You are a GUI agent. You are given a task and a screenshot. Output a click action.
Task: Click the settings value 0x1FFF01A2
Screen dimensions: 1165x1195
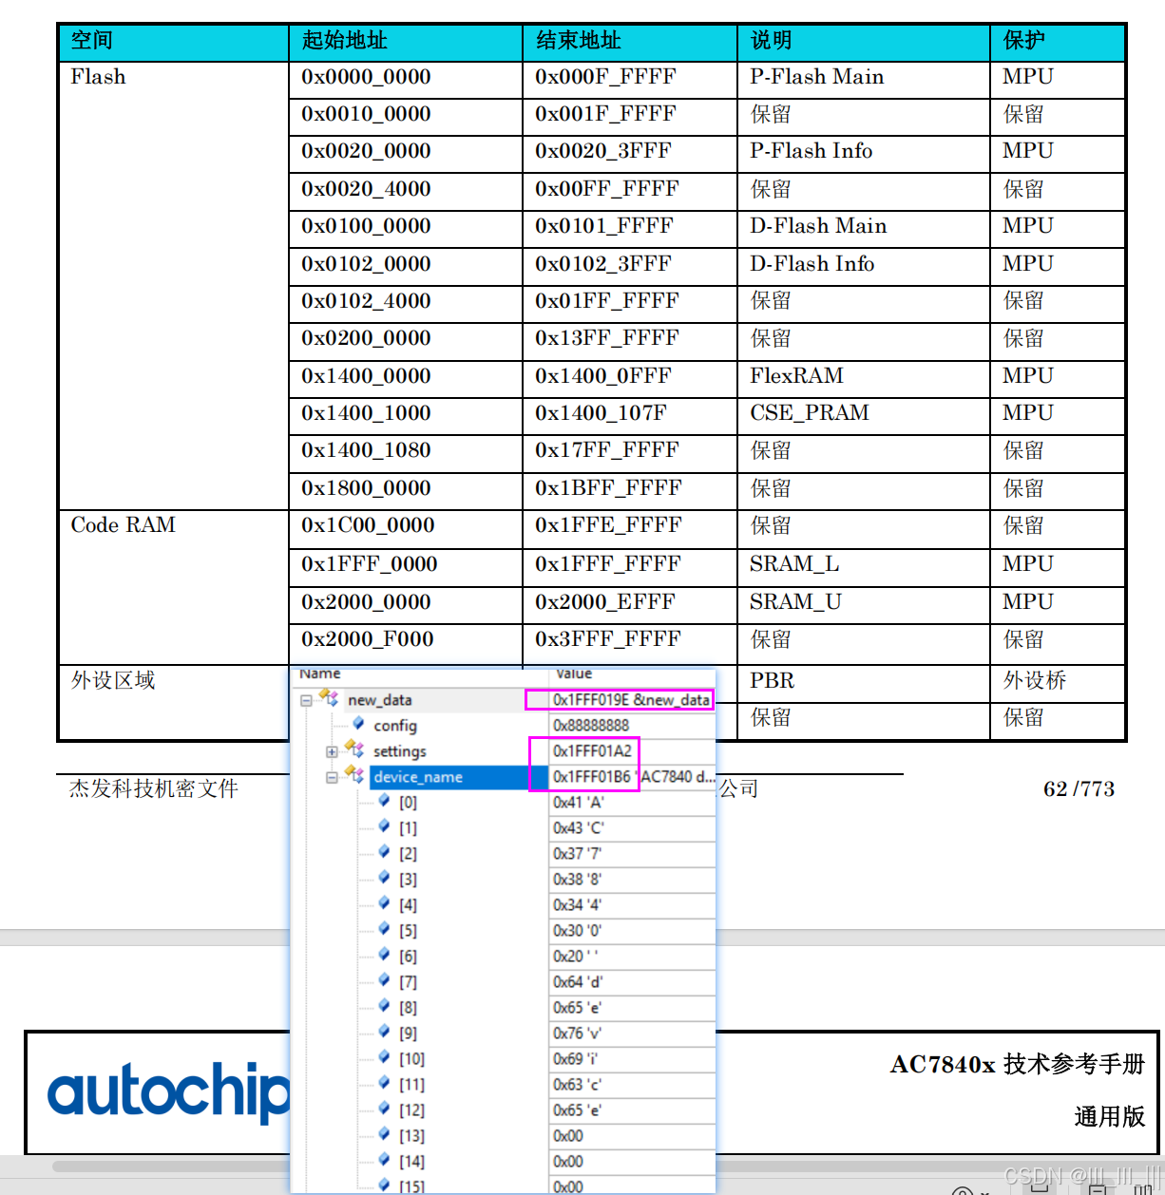[x=592, y=751]
